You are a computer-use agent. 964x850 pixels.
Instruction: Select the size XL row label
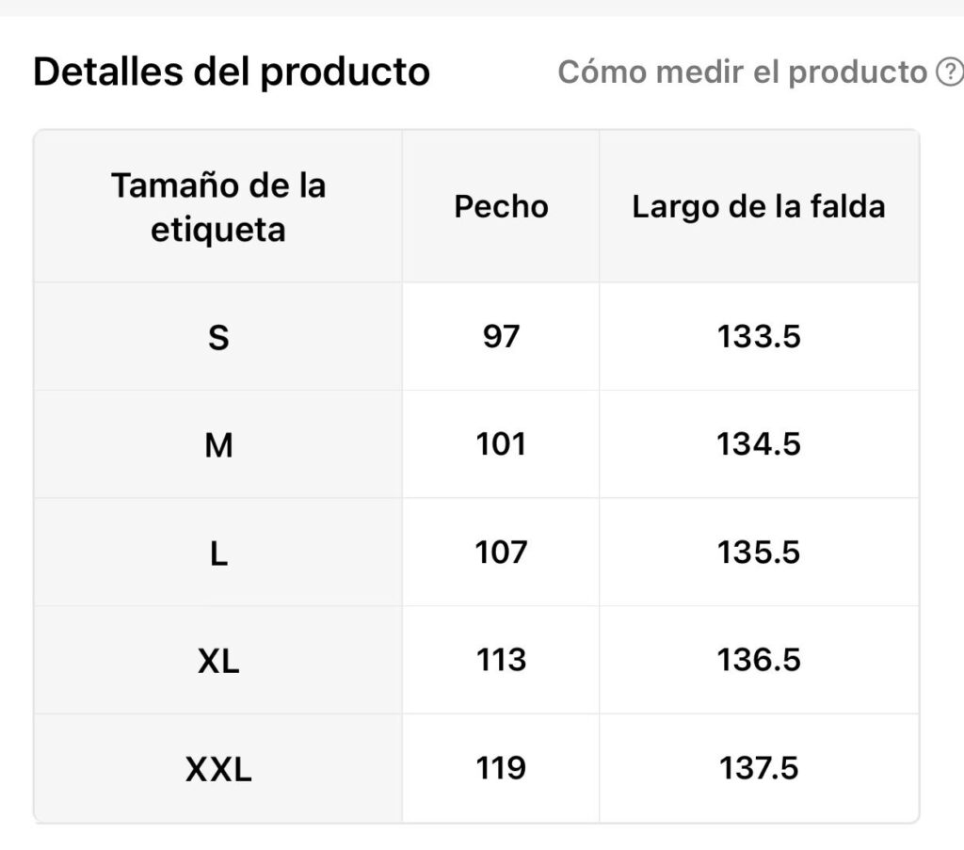(218, 662)
